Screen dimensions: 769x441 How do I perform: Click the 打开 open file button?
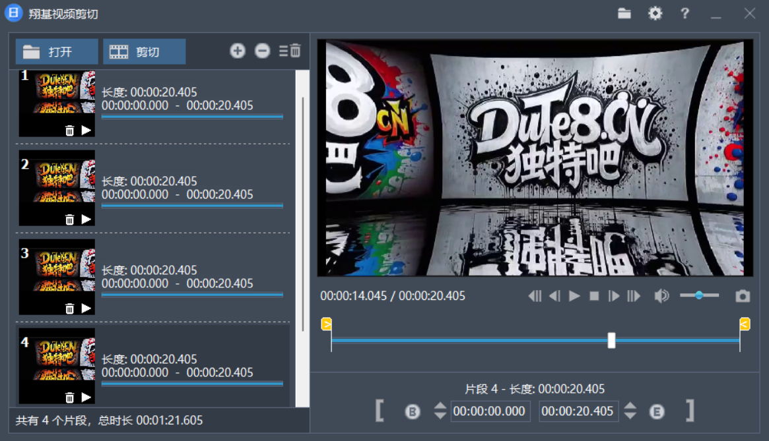(x=56, y=51)
